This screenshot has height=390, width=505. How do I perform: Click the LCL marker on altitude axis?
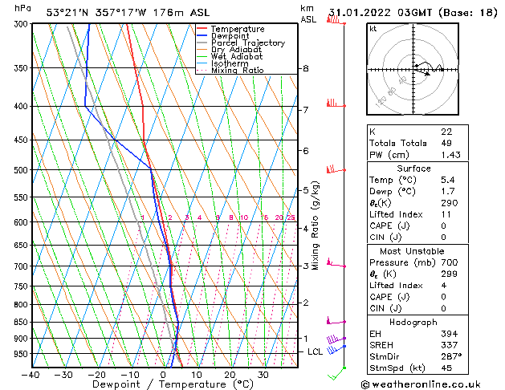coord(316,351)
